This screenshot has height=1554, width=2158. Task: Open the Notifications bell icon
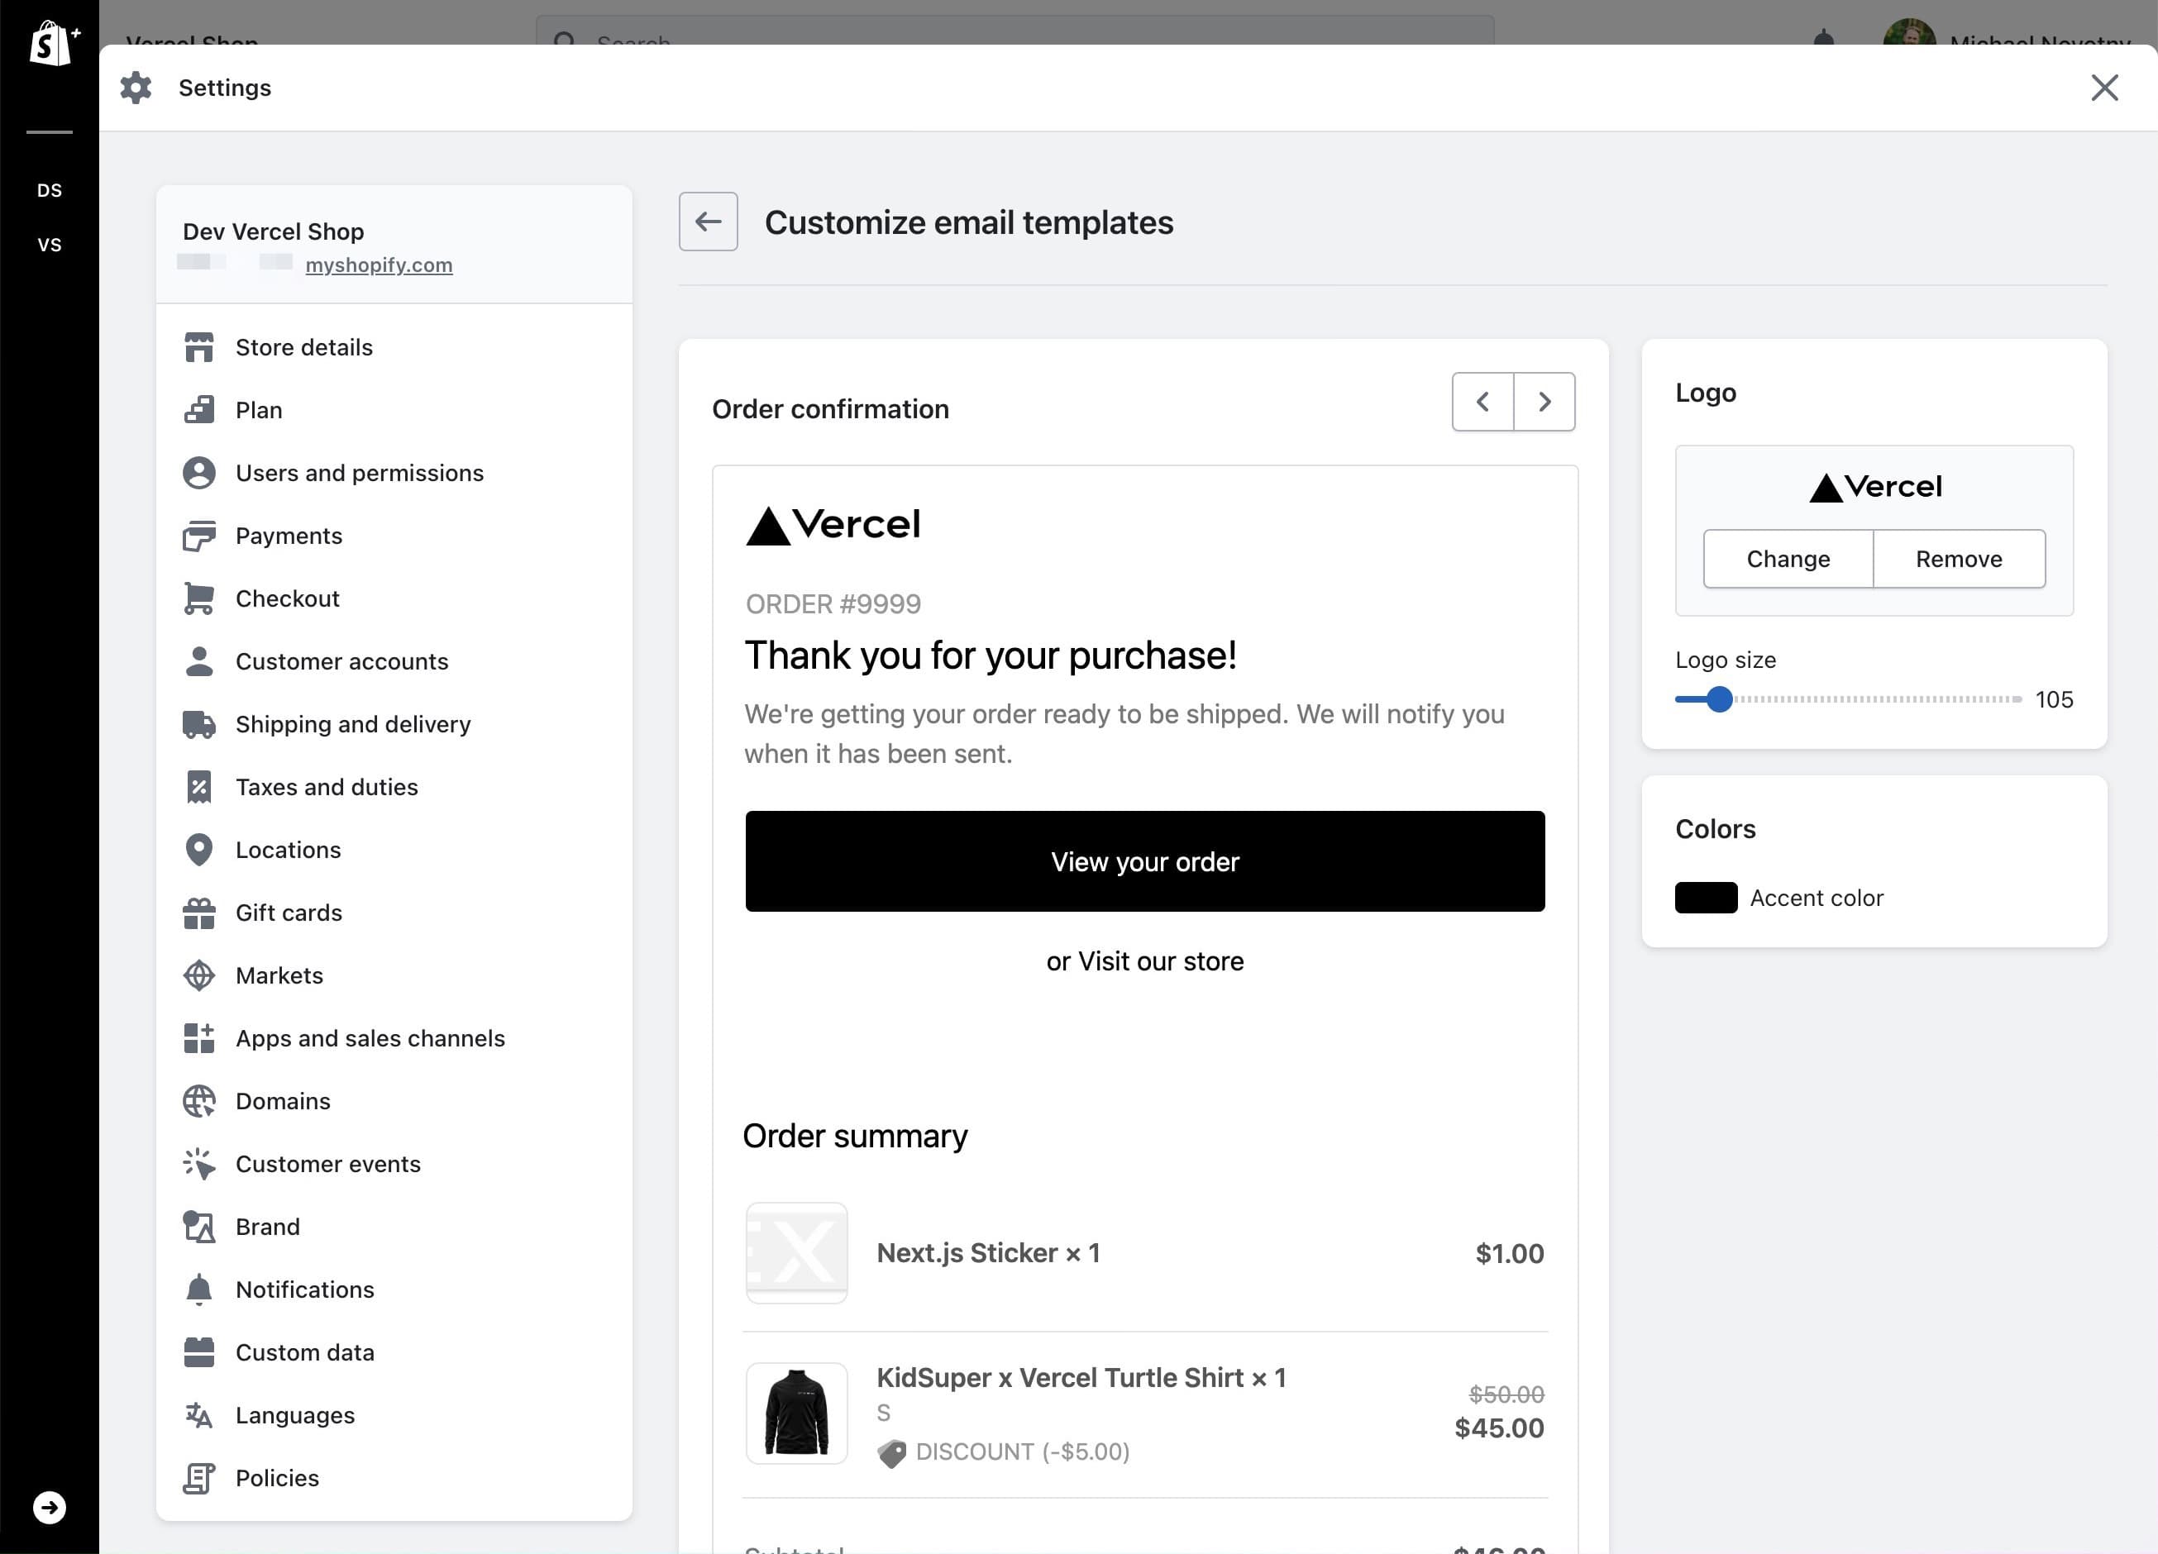(x=199, y=1289)
